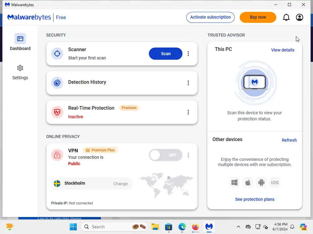Click Refresh under Other devices
Image resolution: width=313 pixels, height=234 pixels.
point(289,140)
